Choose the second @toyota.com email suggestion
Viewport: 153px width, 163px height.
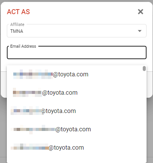tap(75, 93)
